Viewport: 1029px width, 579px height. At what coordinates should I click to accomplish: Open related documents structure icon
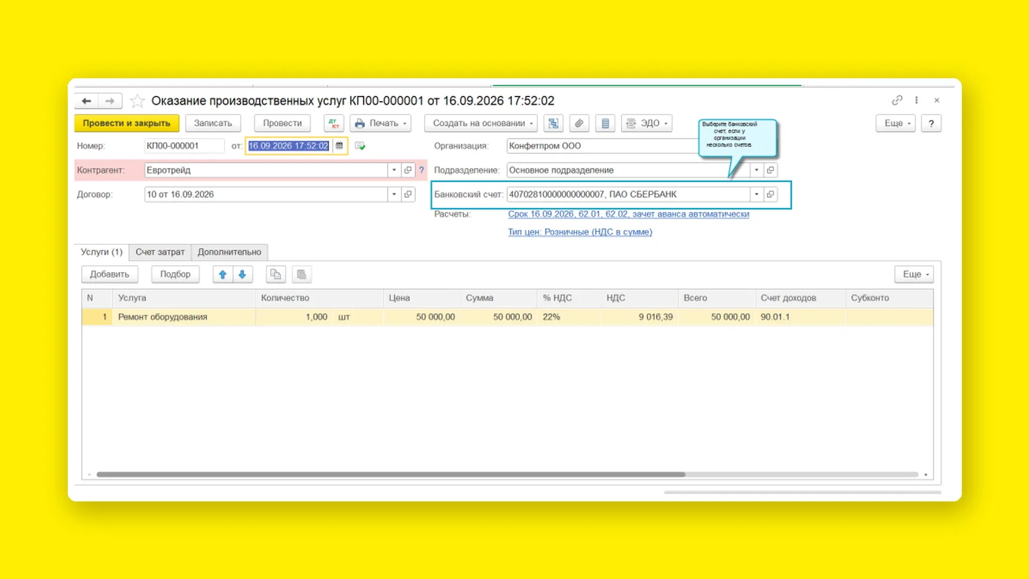pyautogui.click(x=554, y=123)
